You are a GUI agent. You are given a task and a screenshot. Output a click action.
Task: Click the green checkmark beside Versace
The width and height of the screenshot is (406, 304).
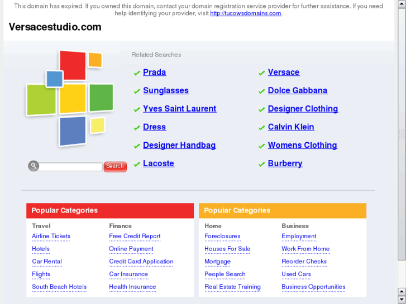(x=262, y=73)
